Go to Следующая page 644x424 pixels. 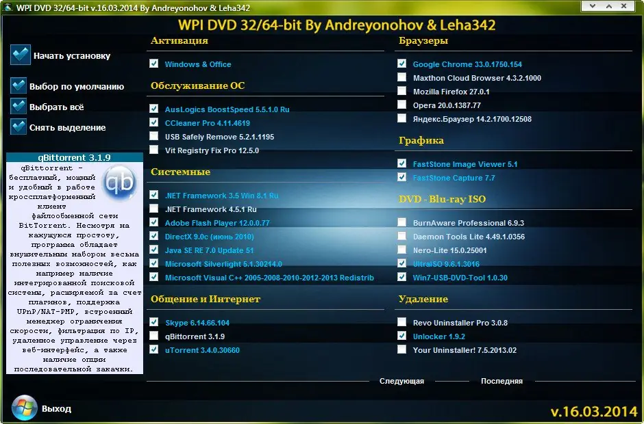401,381
